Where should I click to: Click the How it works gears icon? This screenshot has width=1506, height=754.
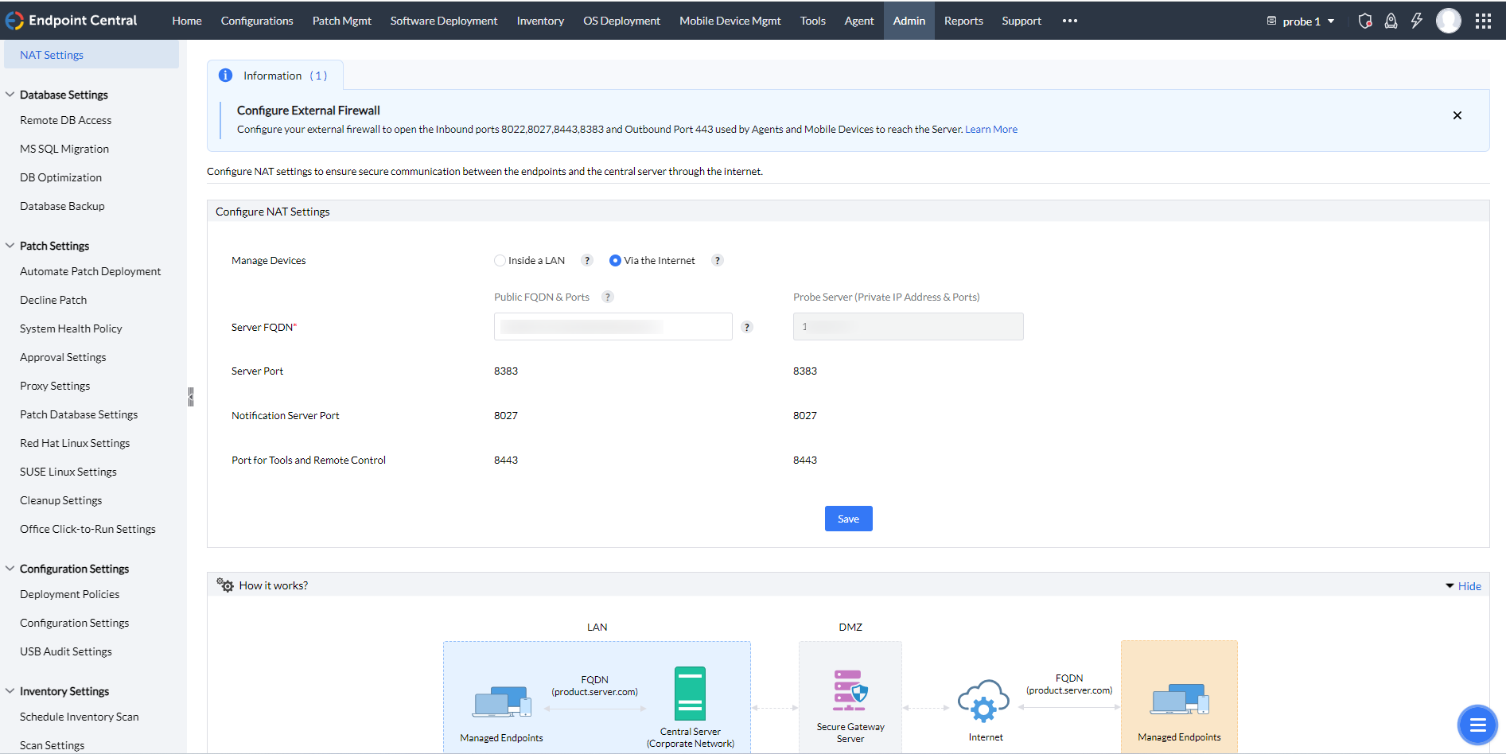[225, 585]
